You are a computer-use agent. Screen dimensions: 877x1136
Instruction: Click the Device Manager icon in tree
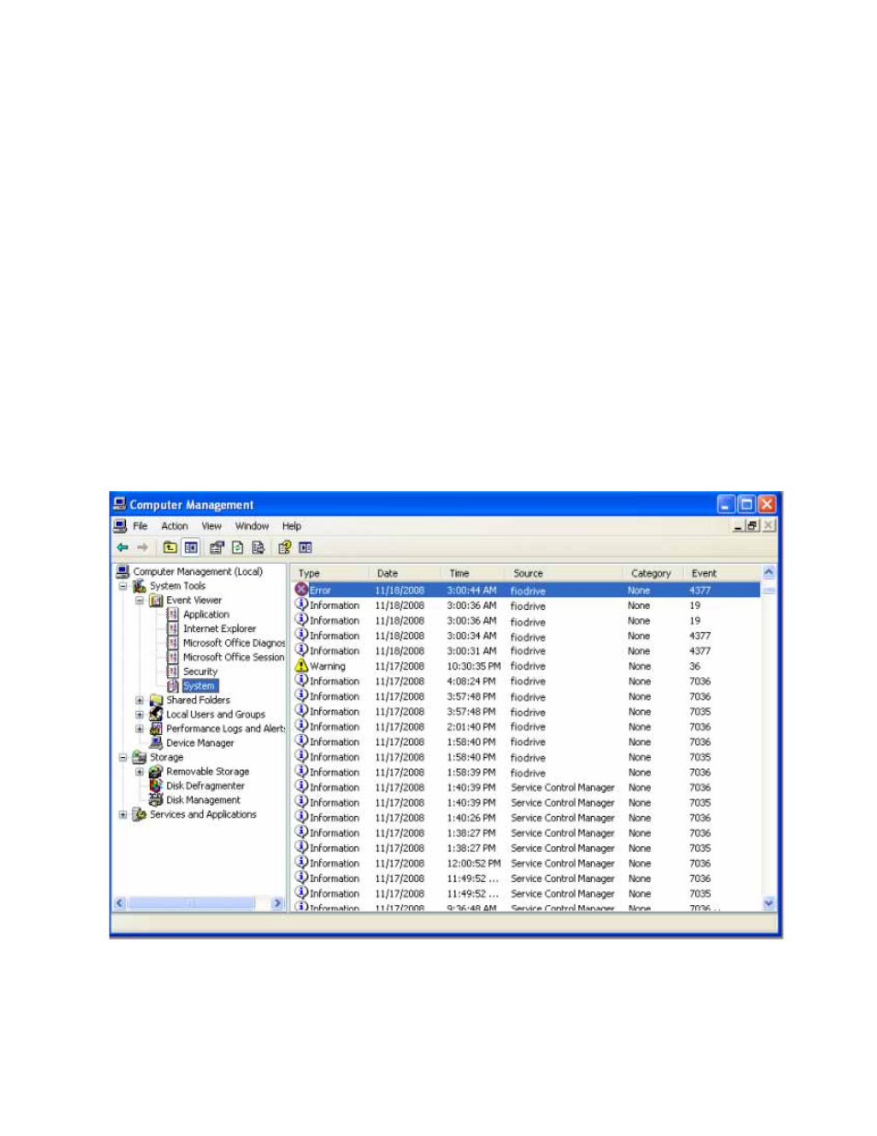click(156, 743)
